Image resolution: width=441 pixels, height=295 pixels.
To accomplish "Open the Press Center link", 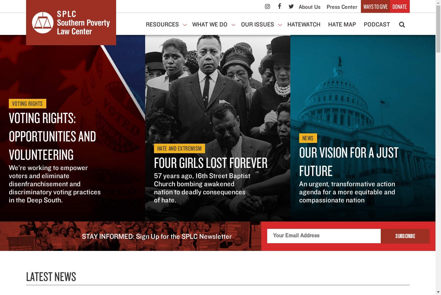I will 342,7.
